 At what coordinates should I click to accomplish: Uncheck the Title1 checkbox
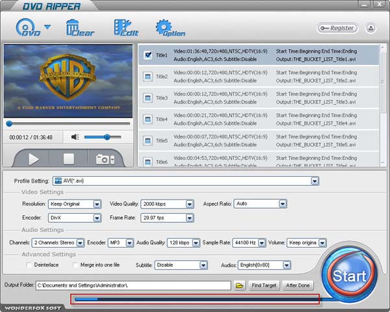[x=148, y=55]
